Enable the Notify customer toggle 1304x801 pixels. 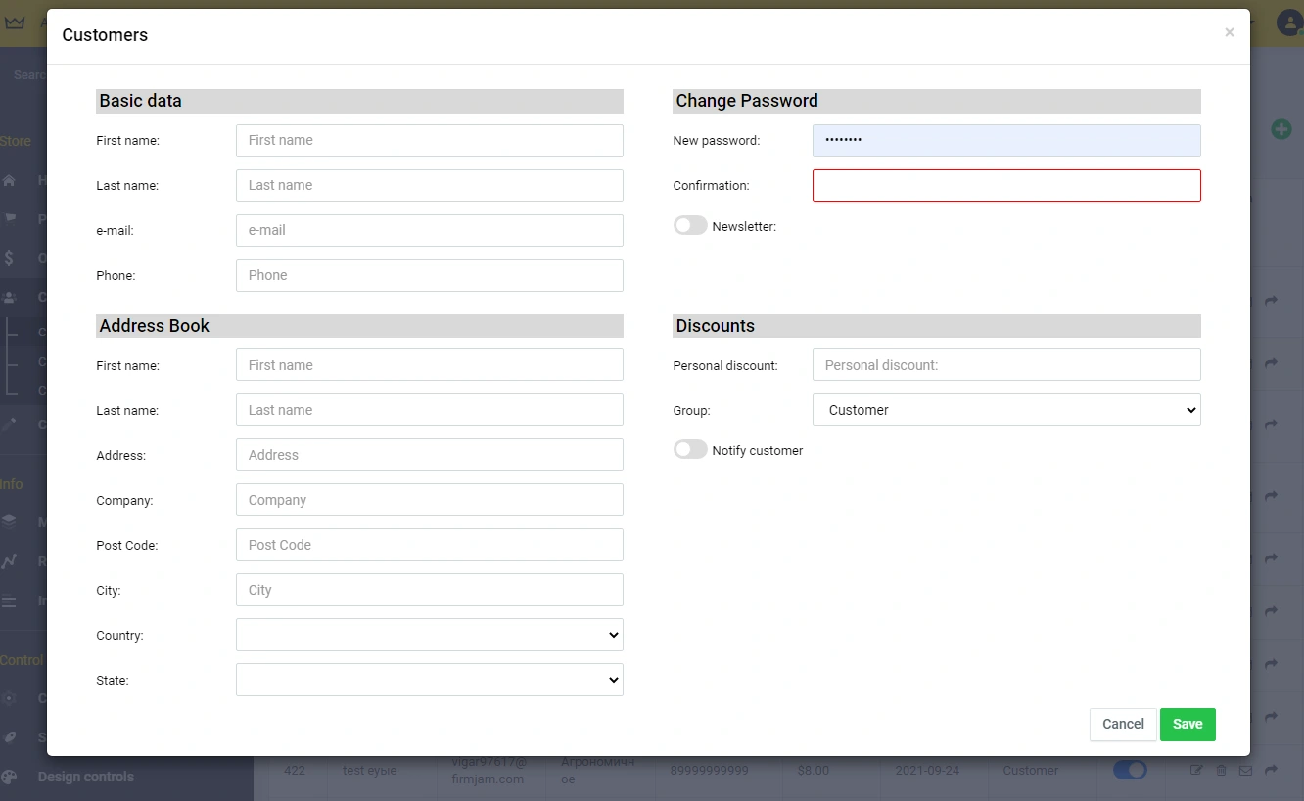tap(690, 449)
